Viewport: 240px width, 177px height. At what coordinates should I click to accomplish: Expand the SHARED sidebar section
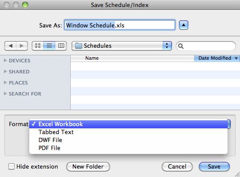pos(5,71)
